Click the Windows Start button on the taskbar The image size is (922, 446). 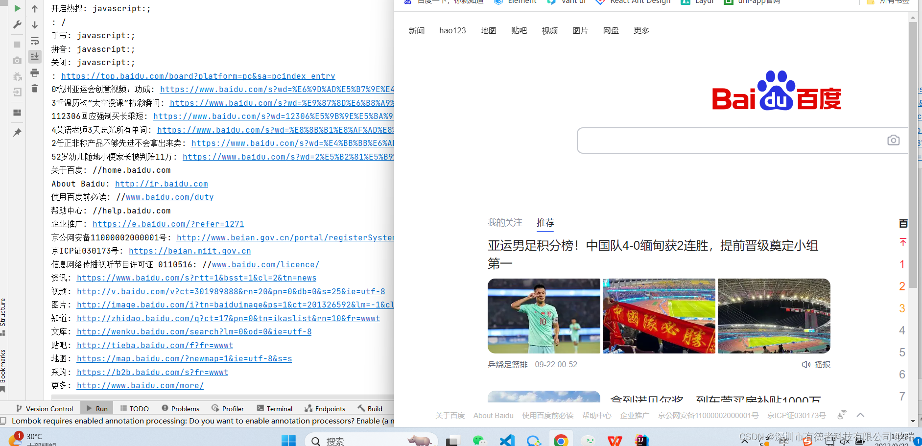288,441
